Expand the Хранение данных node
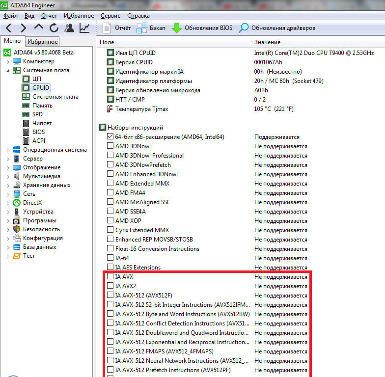 point(8,186)
